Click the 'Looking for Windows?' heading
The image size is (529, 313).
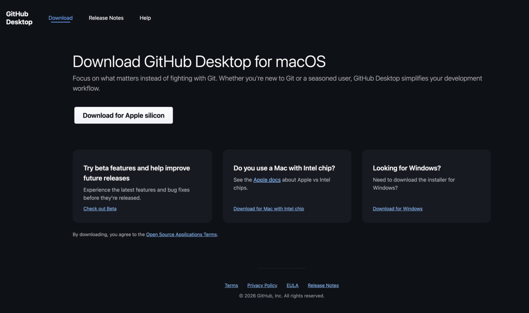coord(407,168)
